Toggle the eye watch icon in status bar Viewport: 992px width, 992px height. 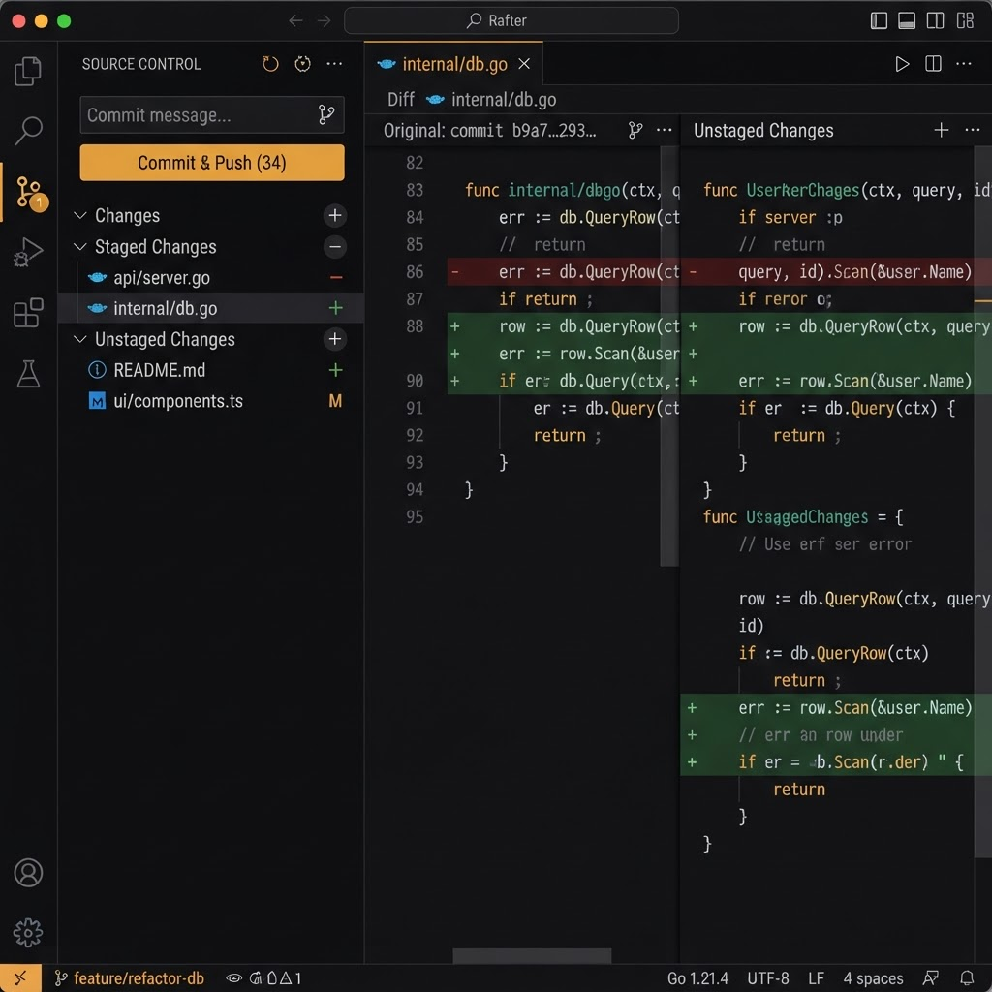(x=234, y=978)
